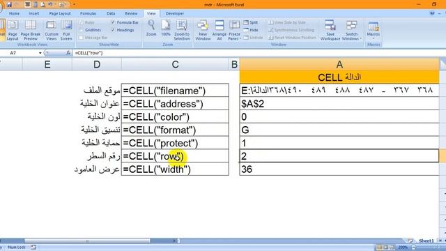Open Custom Views dialog
Viewport: 446px width, 251px height.
coord(51,30)
